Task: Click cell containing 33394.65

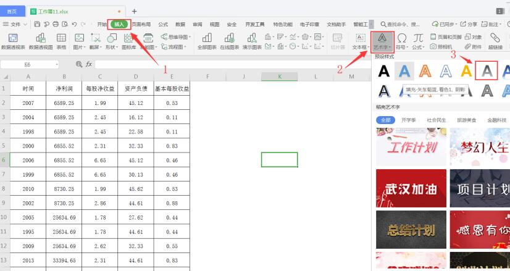Action: (x=64, y=261)
